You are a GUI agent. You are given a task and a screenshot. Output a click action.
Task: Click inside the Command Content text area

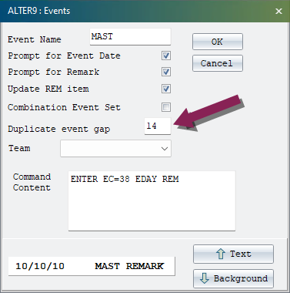click(x=152, y=200)
